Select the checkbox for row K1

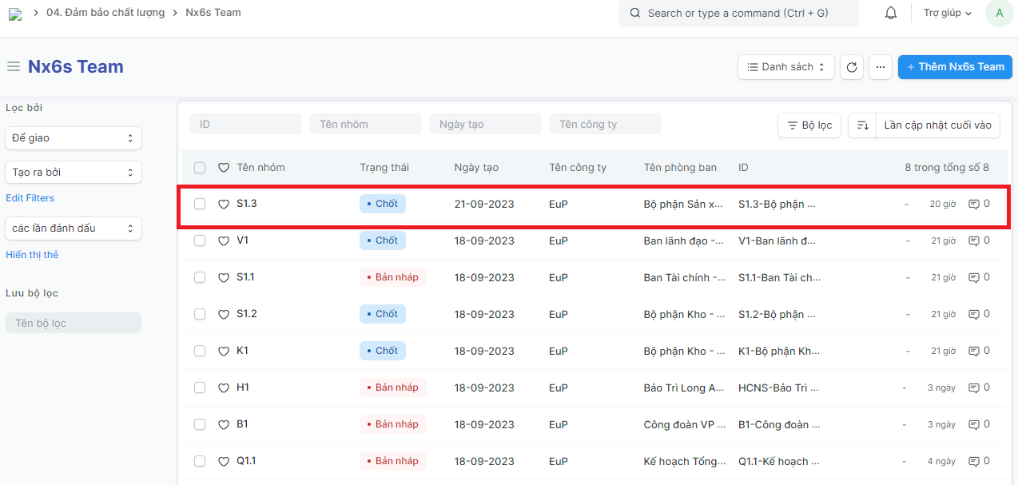pyautogui.click(x=200, y=351)
